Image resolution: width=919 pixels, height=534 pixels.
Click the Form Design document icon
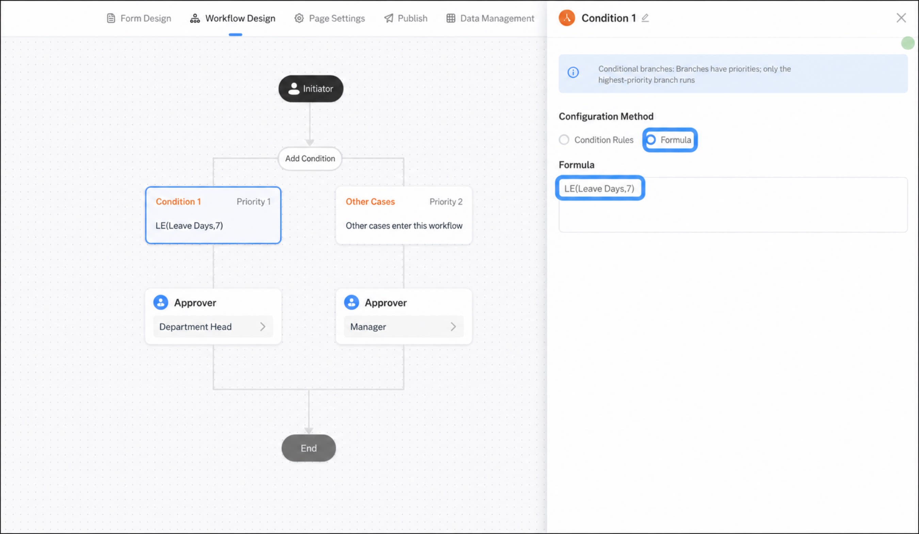tap(111, 18)
